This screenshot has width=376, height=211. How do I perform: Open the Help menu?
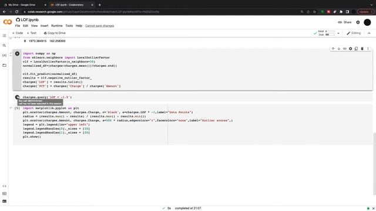pos(79,26)
